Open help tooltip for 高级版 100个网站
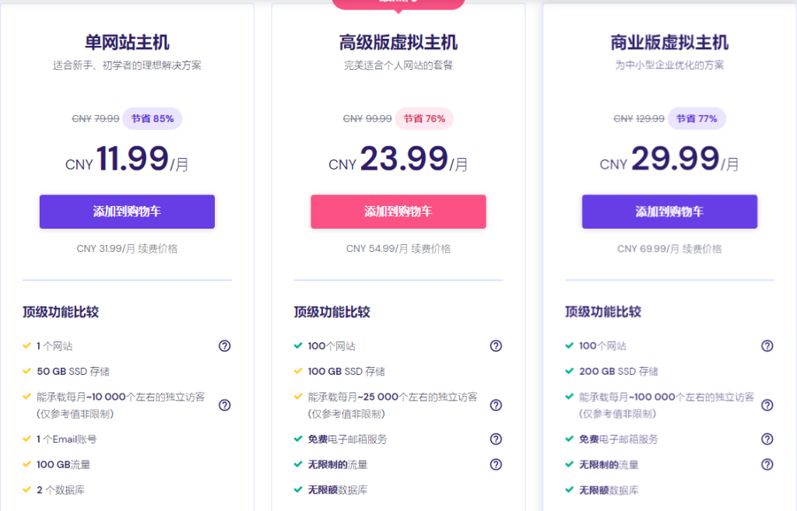Viewport: 797px width, 511px height. point(496,345)
